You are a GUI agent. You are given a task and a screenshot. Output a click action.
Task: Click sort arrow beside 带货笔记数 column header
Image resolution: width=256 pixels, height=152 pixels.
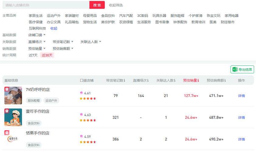point(125,81)
